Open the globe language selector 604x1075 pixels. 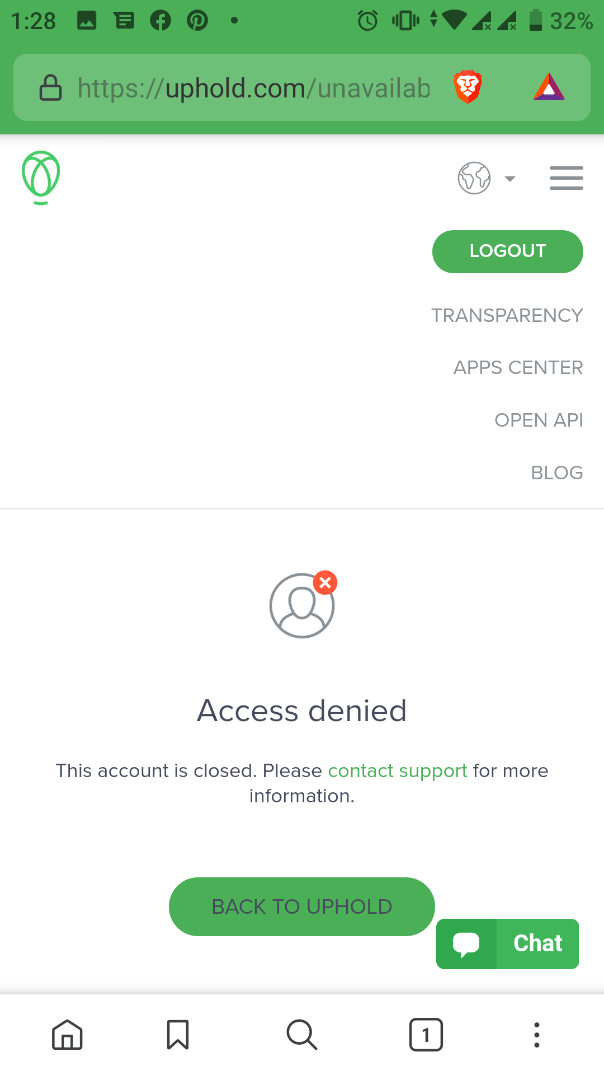click(474, 178)
